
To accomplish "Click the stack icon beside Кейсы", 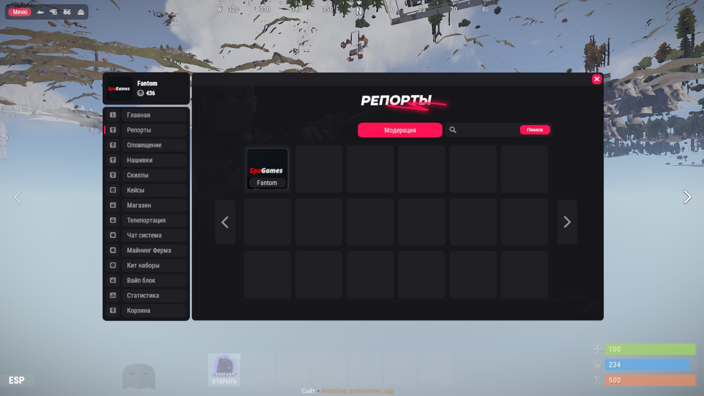I will 113,190.
